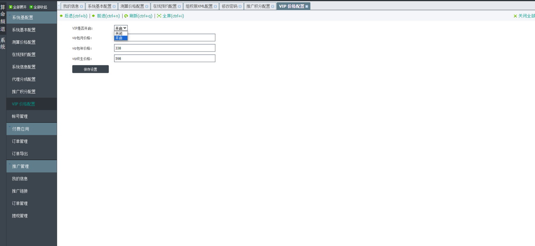The height and width of the screenshot is (246, 535).
Task: Collapse the 系统基配置 sidebar section
Action: (x=31, y=17)
